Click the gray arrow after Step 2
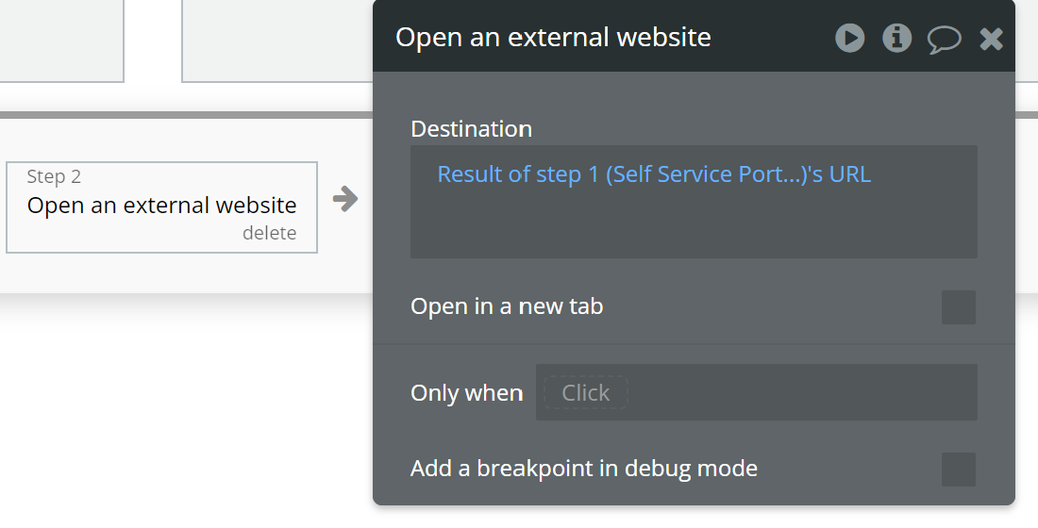The image size is (1038, 528). tap(345, 198)
